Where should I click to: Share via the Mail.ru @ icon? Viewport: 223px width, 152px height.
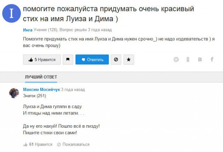click(x=176, y=59)
